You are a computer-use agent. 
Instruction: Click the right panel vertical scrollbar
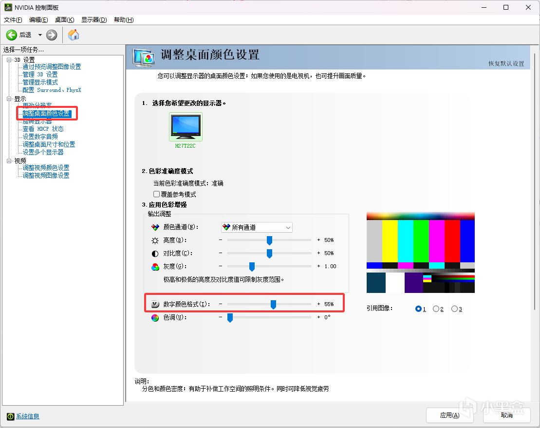(535, 181)
